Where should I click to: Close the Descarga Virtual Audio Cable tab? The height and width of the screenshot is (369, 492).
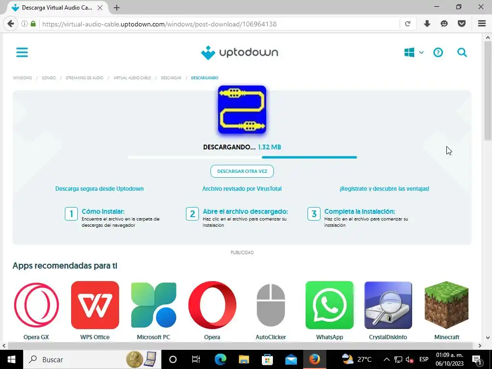pos(100,8)
